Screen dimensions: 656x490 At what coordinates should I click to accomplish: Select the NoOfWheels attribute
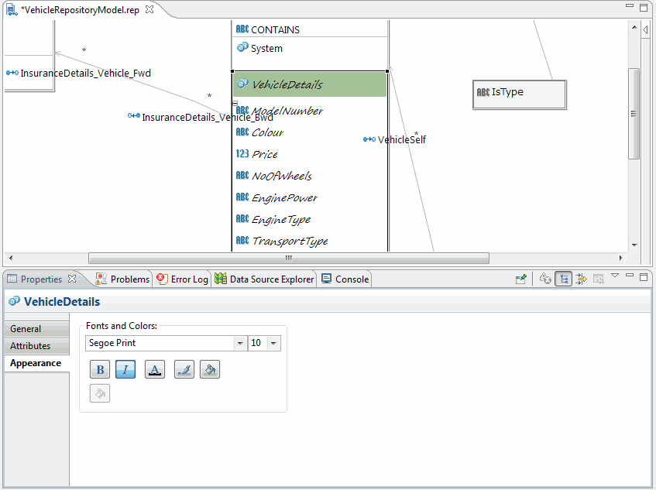(282, 176)
